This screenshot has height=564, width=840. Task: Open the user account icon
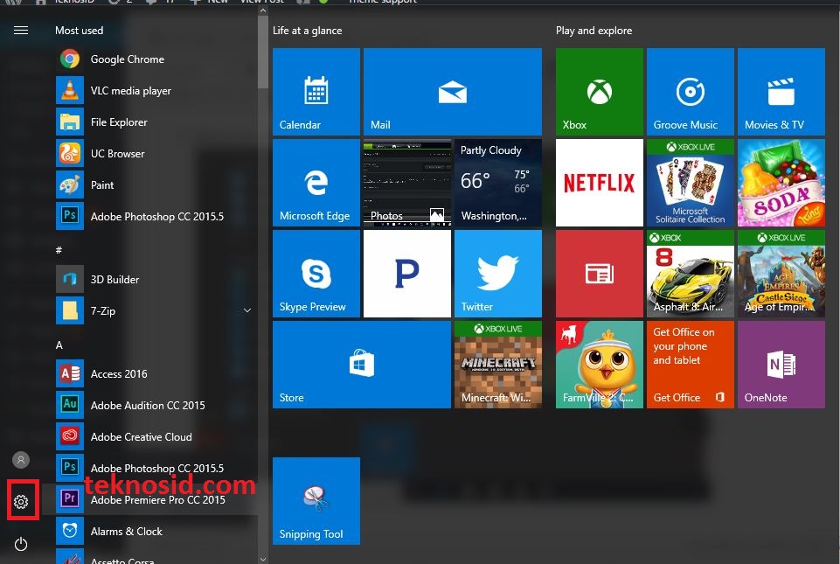click(21, 460)
